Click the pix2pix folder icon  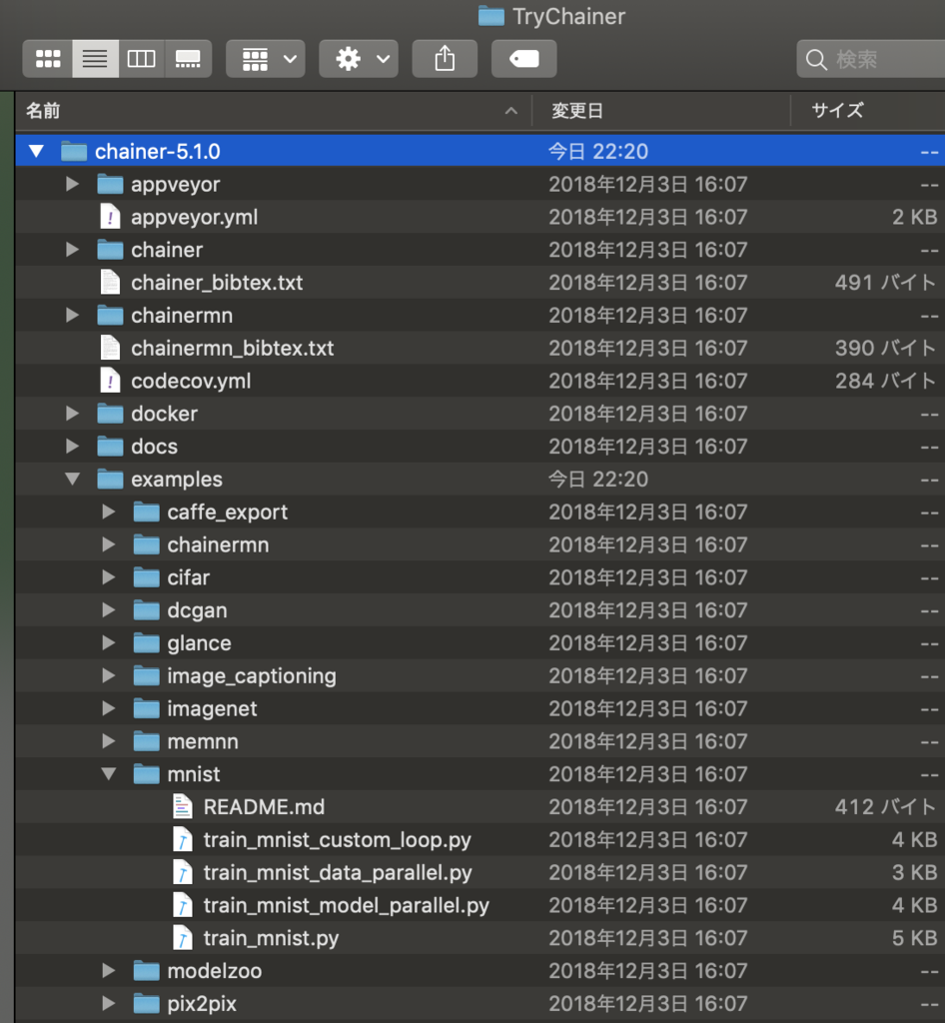[146, 1003]
